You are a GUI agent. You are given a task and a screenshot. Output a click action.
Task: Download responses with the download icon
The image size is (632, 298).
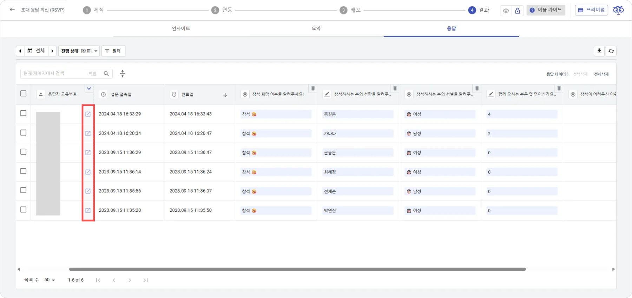click(599, 51)
